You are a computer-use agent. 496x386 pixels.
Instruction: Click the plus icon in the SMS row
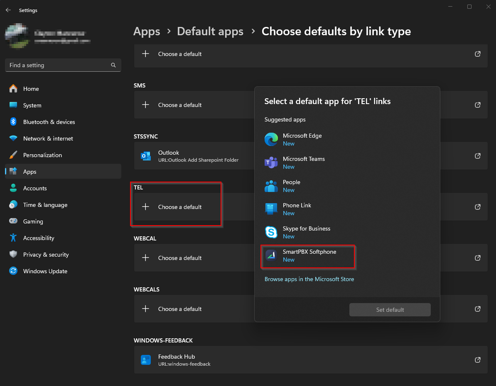coord(145,105)
